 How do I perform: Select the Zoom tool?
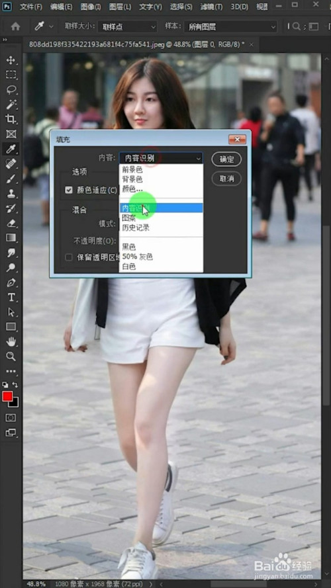click(11, 357)
